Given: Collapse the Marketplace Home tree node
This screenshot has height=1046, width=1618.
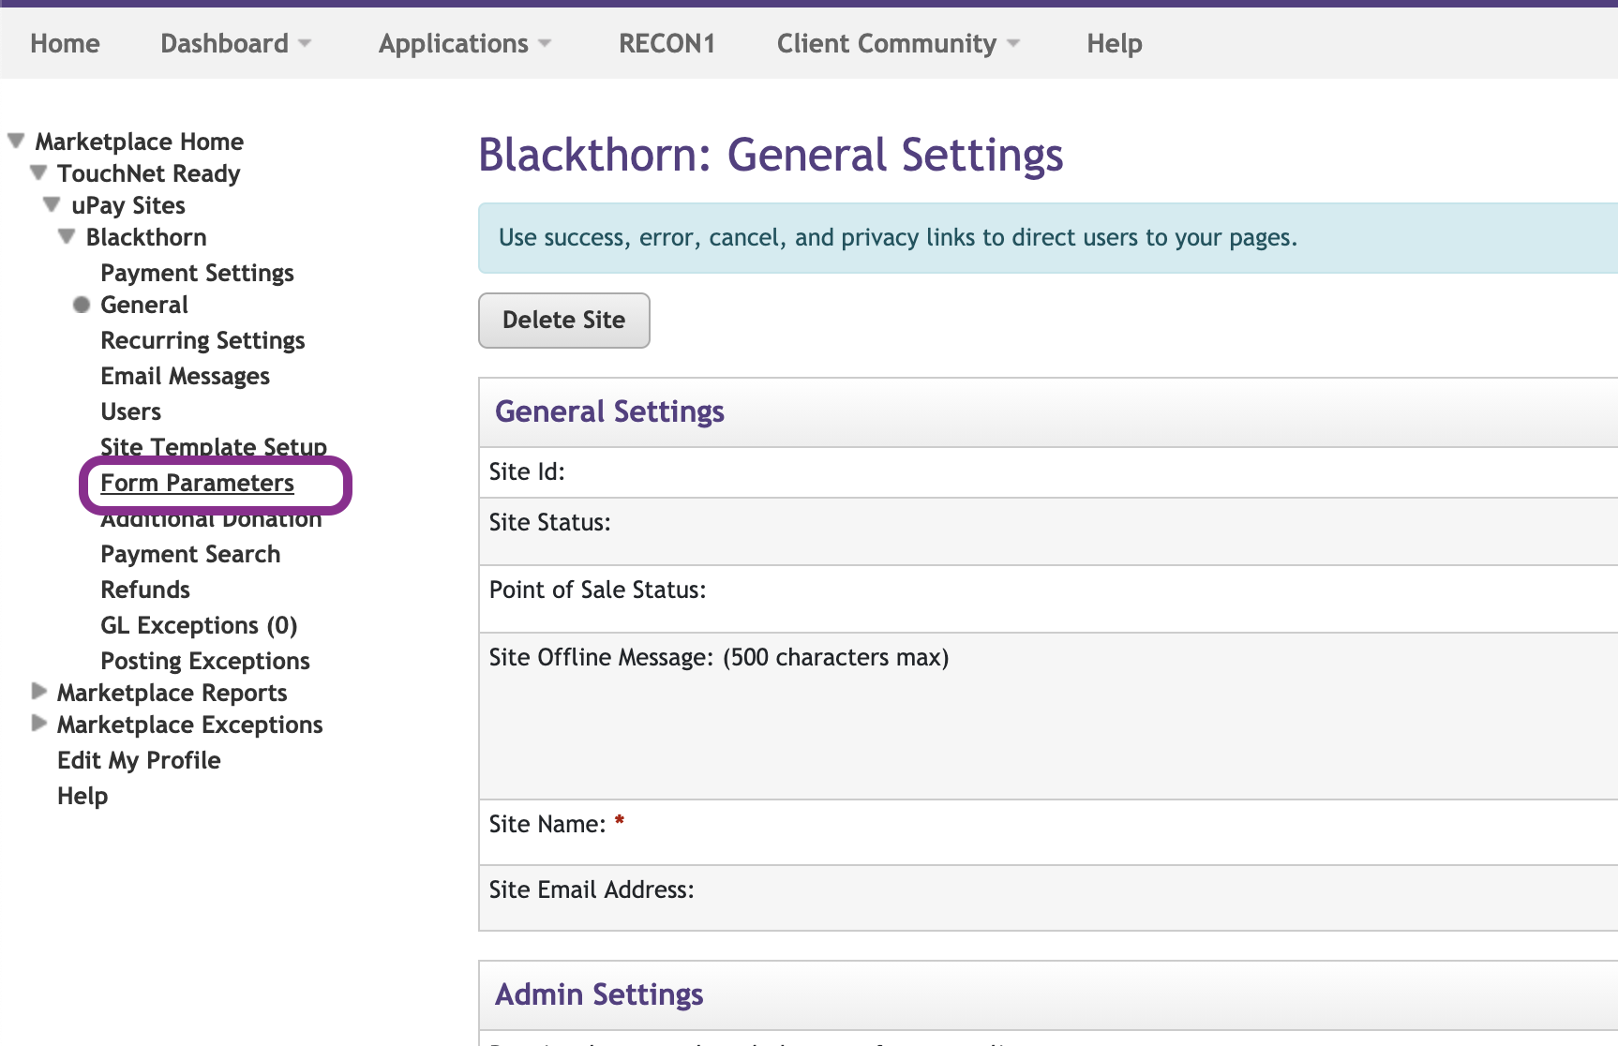Looking at the screenshot, I should click(x=16, y=141).
